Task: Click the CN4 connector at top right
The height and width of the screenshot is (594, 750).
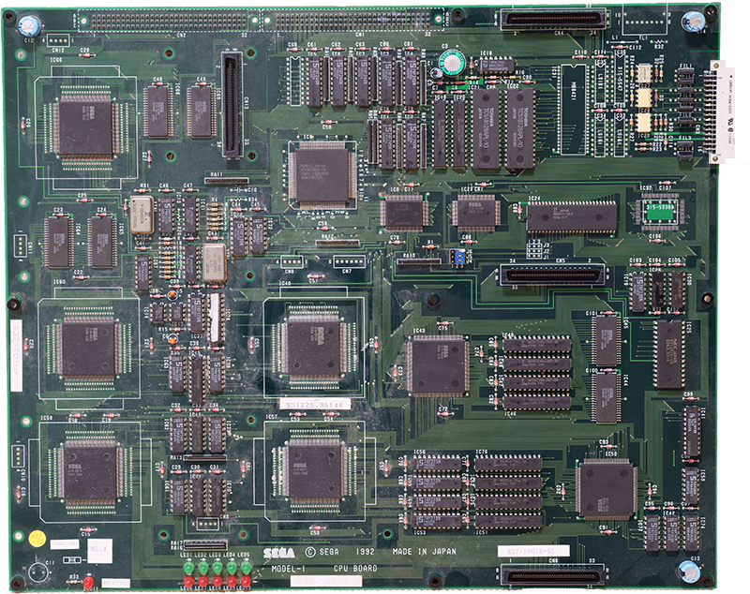Action: (553, 20)
